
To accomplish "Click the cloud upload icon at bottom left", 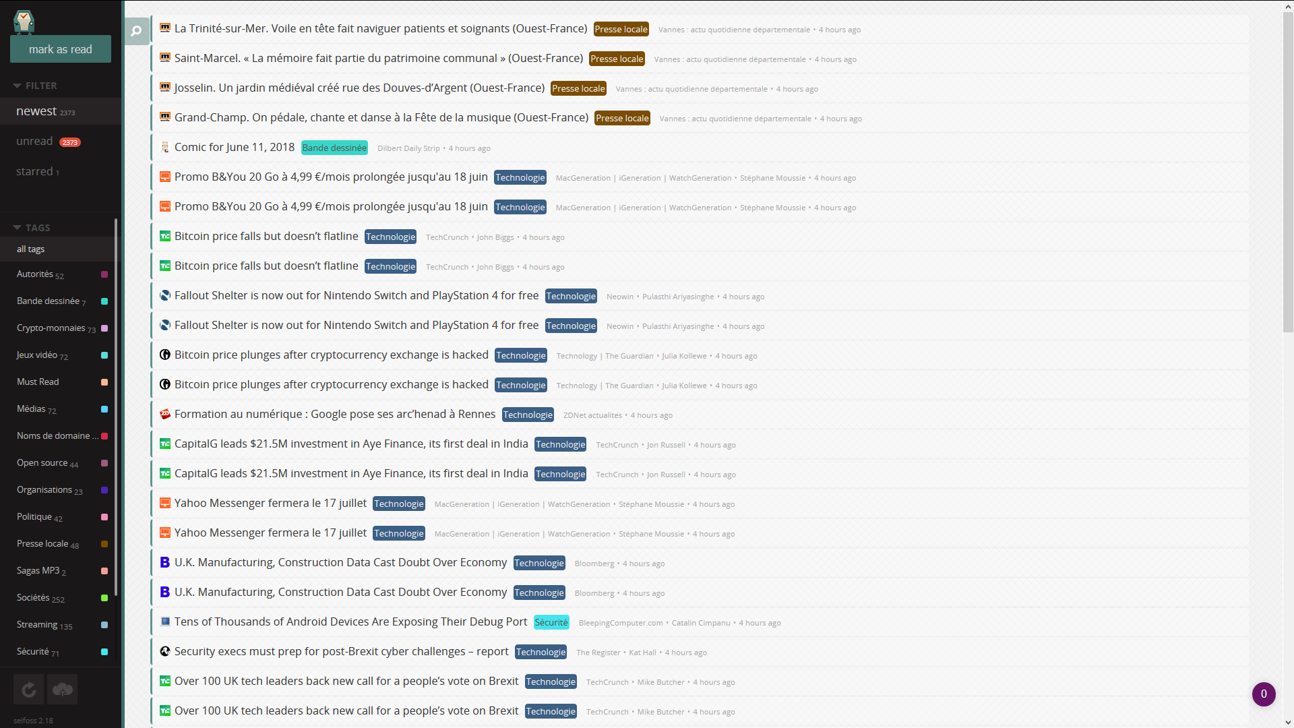I will tap(62, 689).
